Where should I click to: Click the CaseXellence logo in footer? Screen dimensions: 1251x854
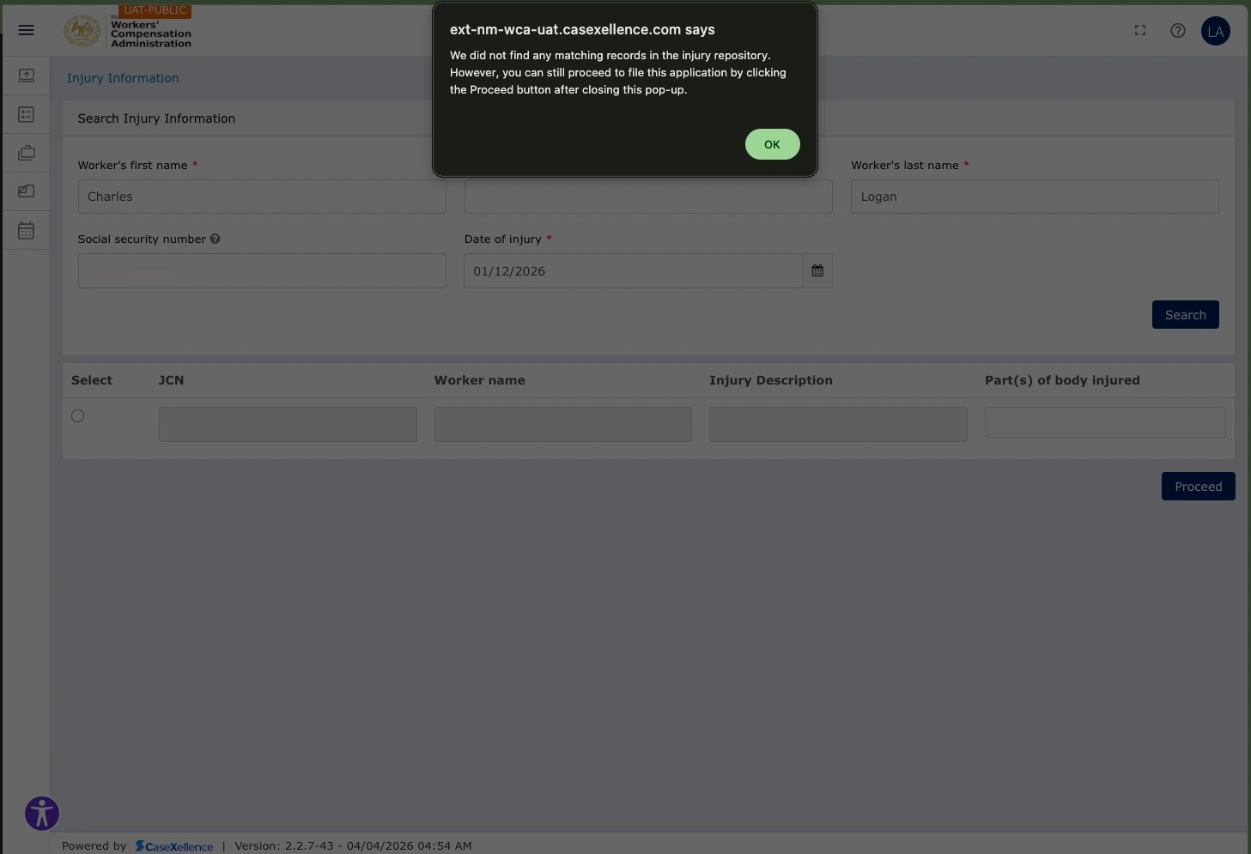174,846
